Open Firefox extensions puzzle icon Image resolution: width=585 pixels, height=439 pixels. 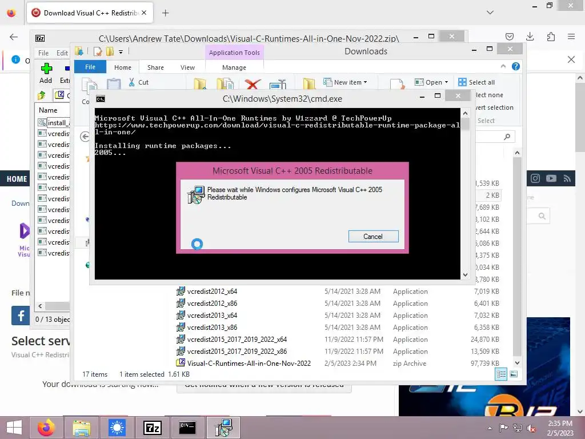[551, 37]
